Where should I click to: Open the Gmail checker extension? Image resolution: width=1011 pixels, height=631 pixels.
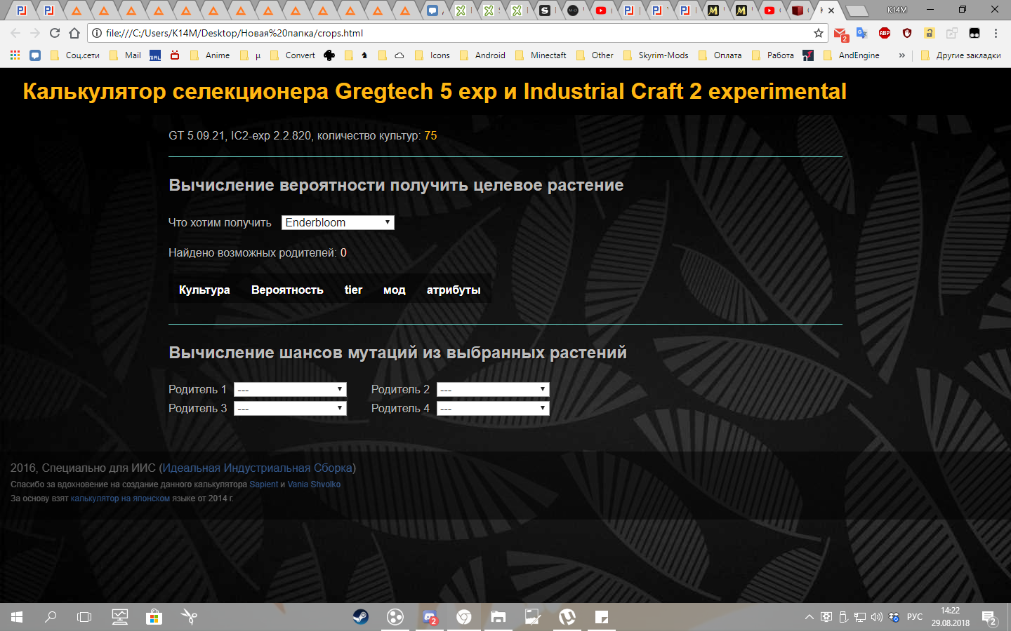tap(840, 33)
